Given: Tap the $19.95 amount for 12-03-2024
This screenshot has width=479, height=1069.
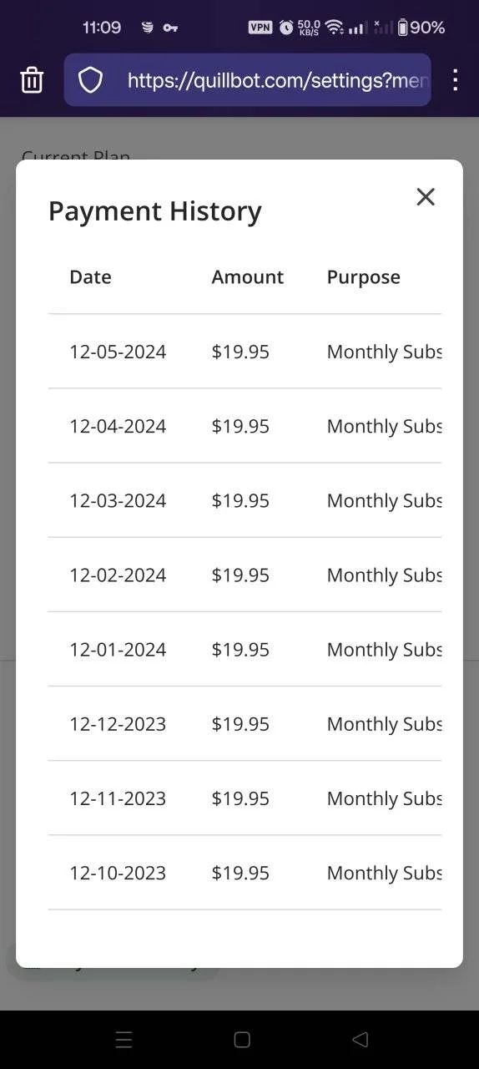Looking at the screenshot, I should pyautogui.click(x=240, y=500).
